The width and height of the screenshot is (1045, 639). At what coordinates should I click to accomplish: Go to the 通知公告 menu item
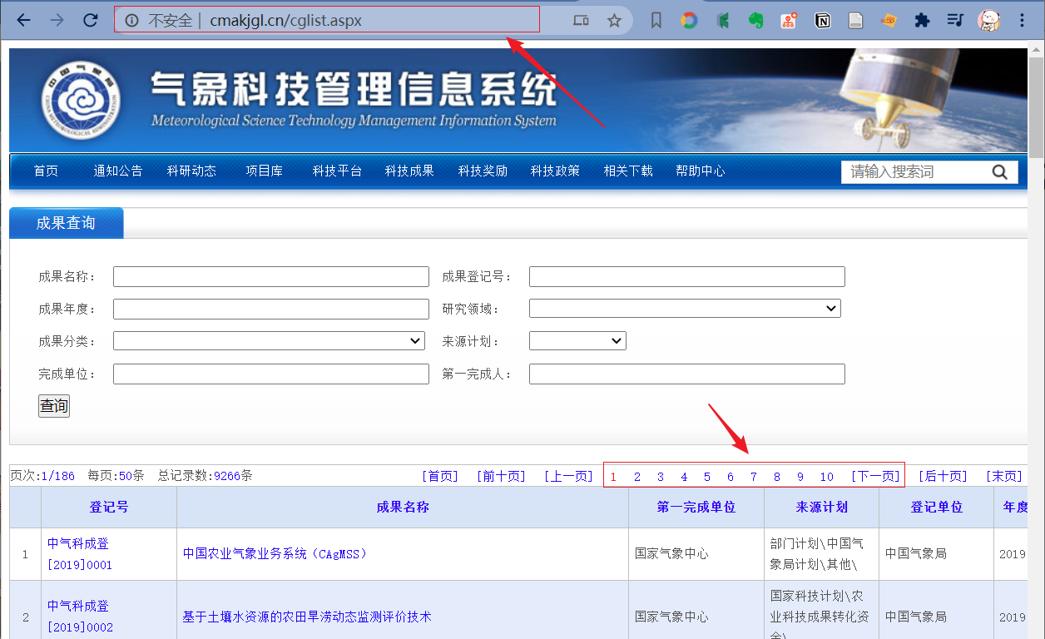tap(117, 171)
